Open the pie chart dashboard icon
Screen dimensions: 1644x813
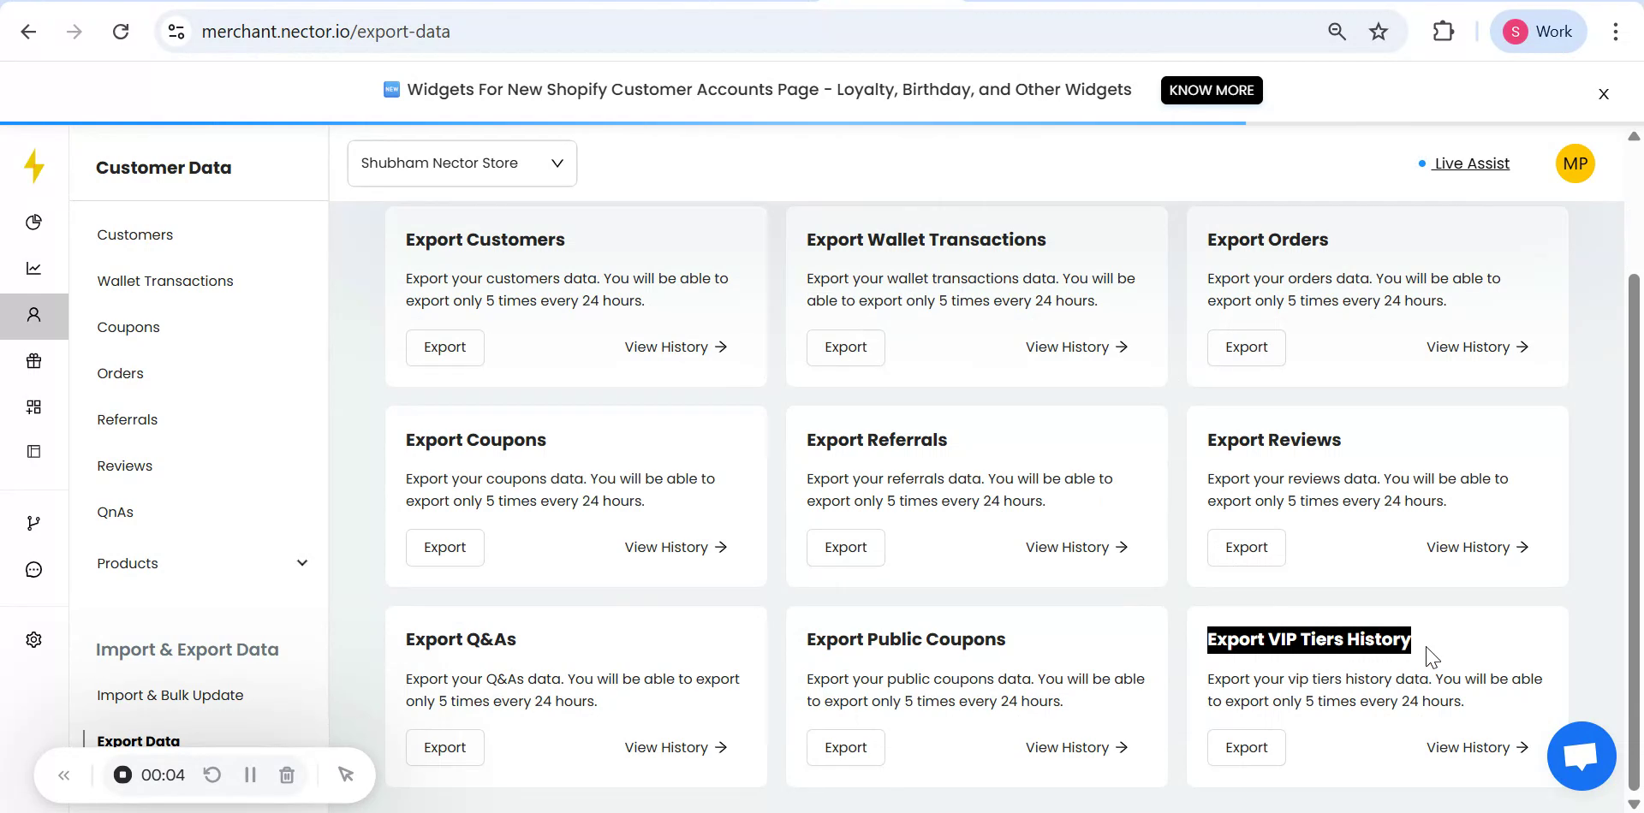pos(34,223)
